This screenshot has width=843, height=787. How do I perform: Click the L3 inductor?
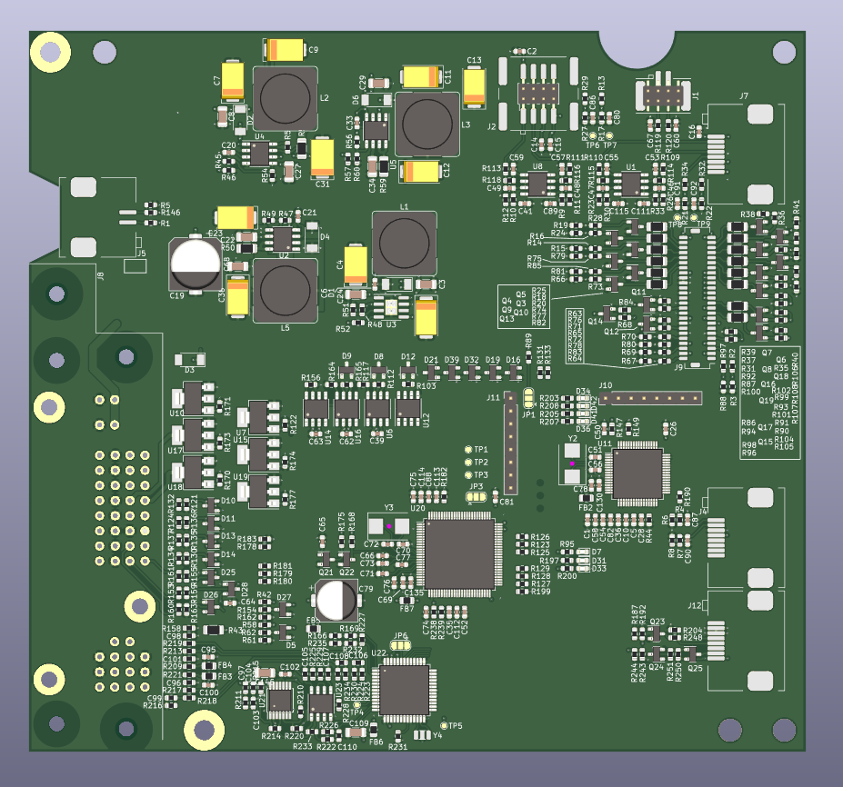click(x=427, y=125)
